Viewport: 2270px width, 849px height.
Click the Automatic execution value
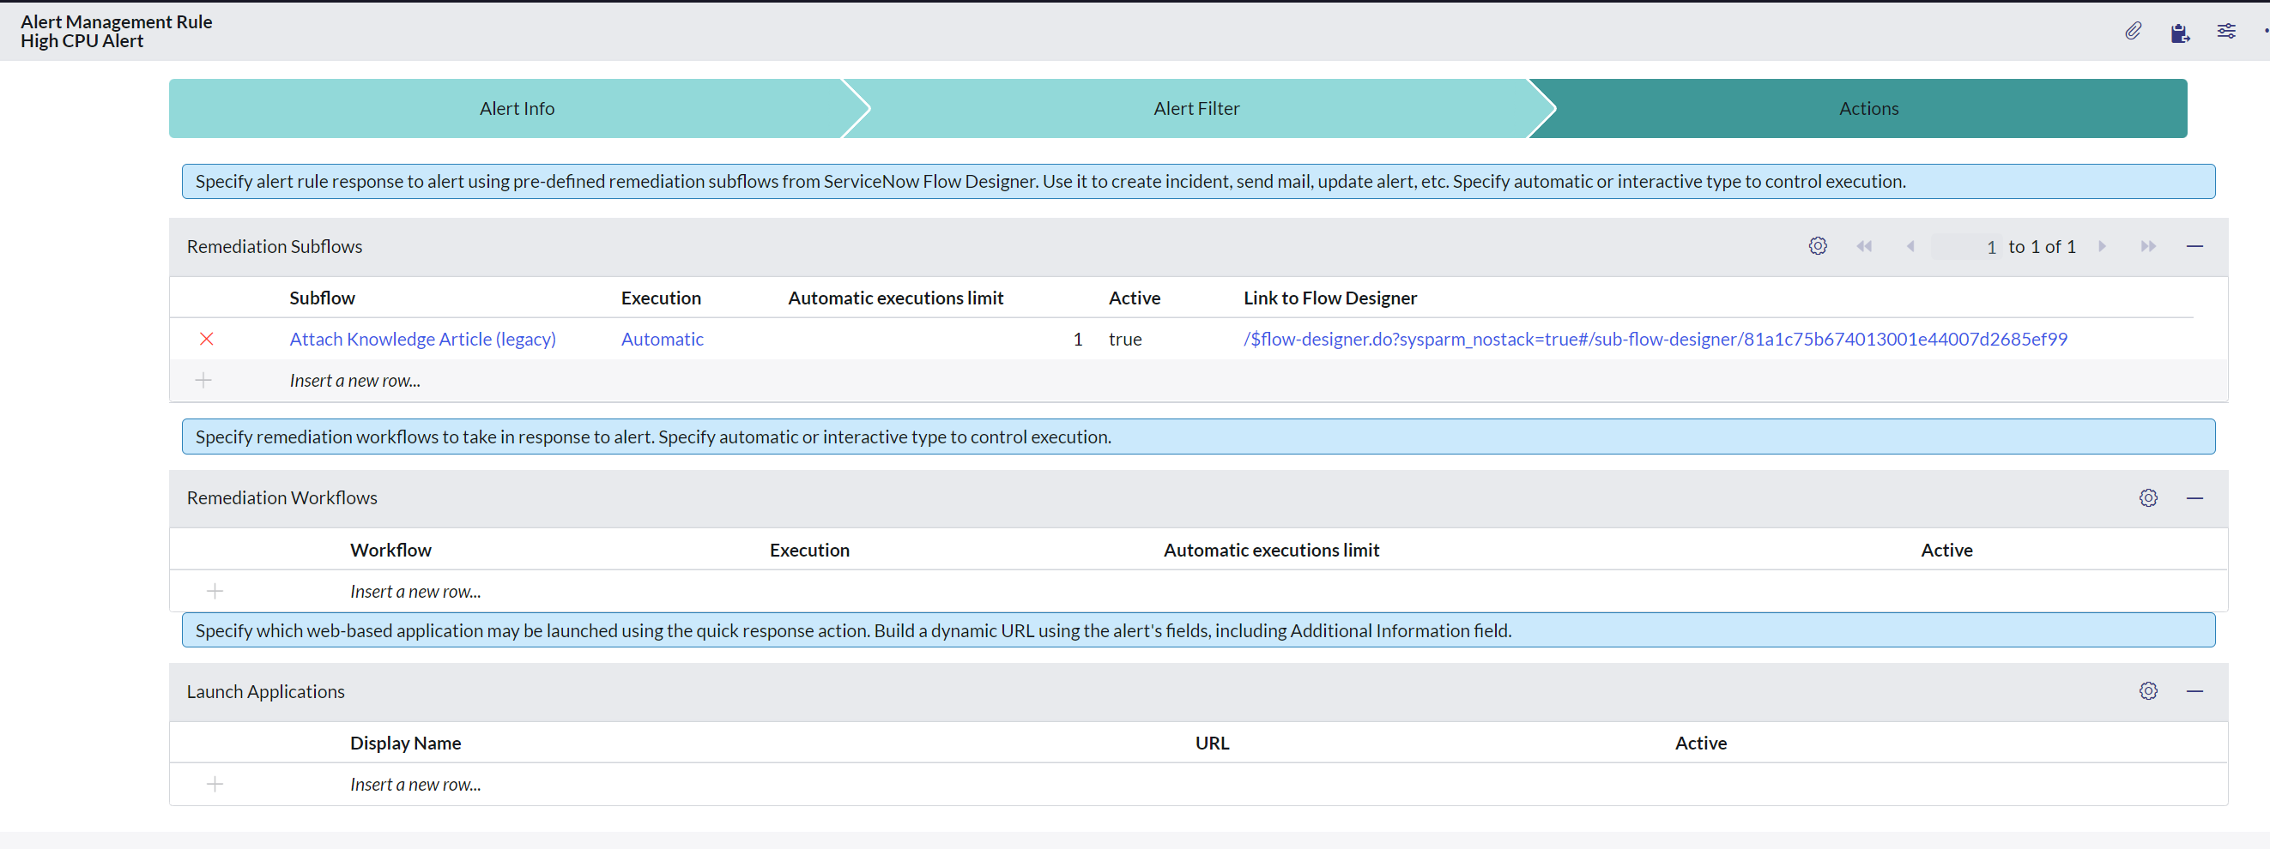click(x=662, y=339)
